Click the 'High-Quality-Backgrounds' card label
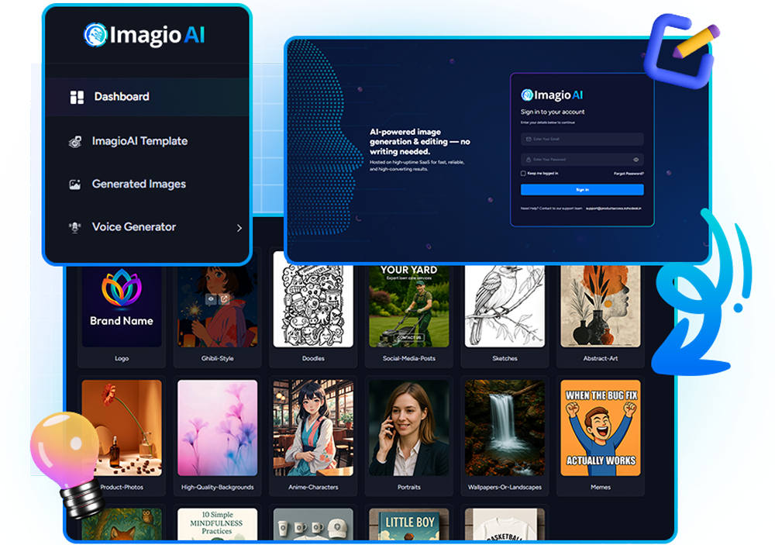The height and width of the screenshot is (545, 775). coord(218,487)
